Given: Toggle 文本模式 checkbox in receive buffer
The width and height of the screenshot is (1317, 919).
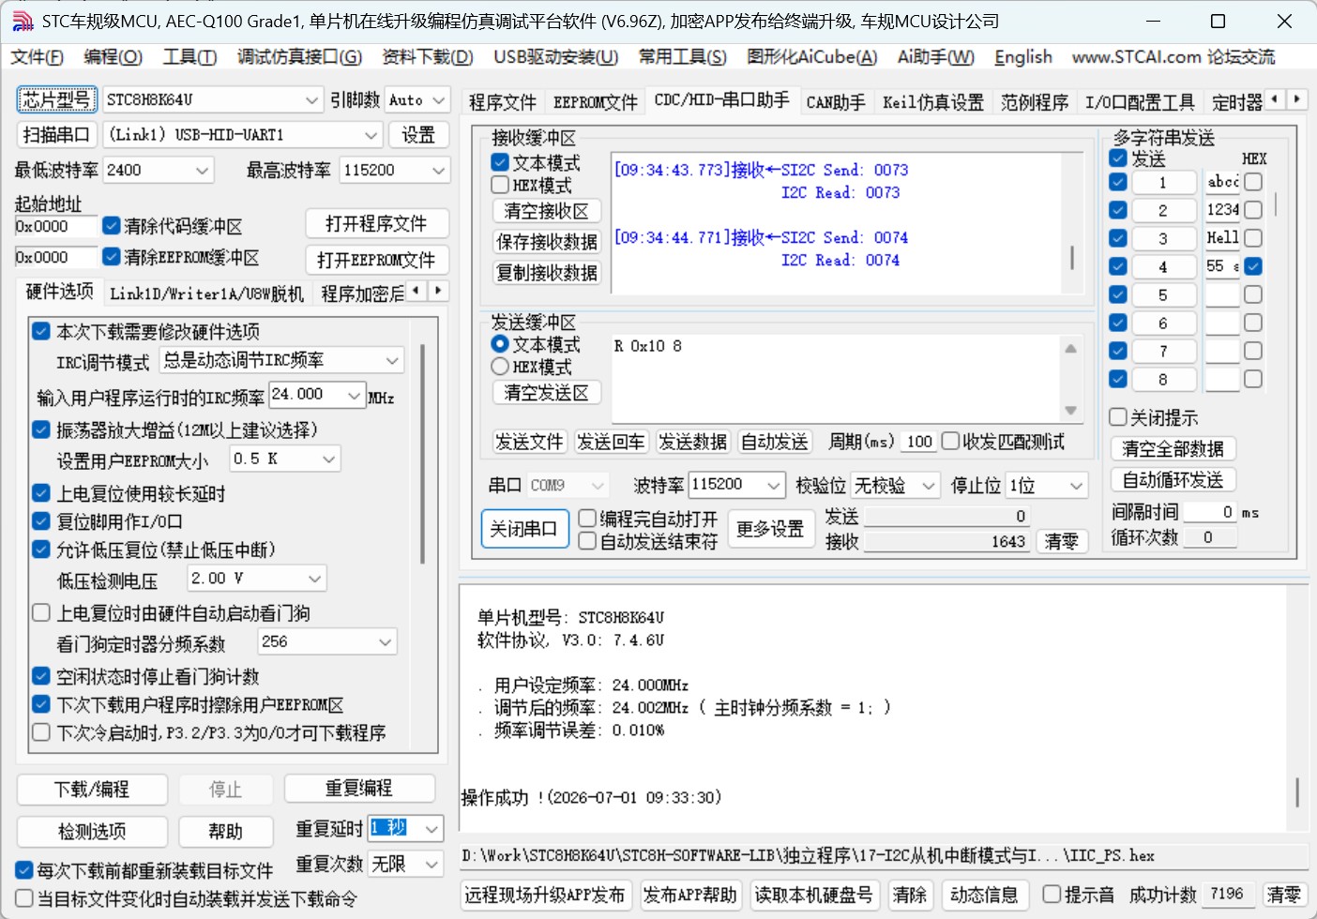Looking at the screenshot, I should [500, 162].
